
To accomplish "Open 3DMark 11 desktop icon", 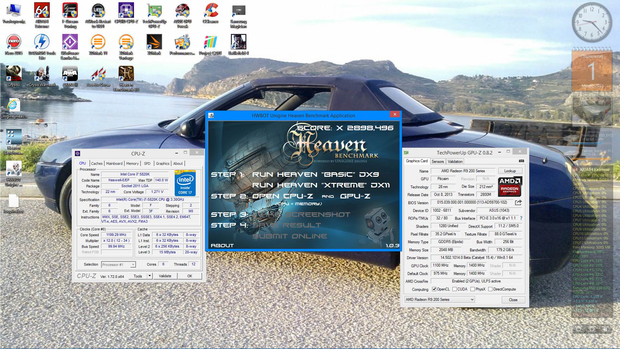I will coord(98,45).
